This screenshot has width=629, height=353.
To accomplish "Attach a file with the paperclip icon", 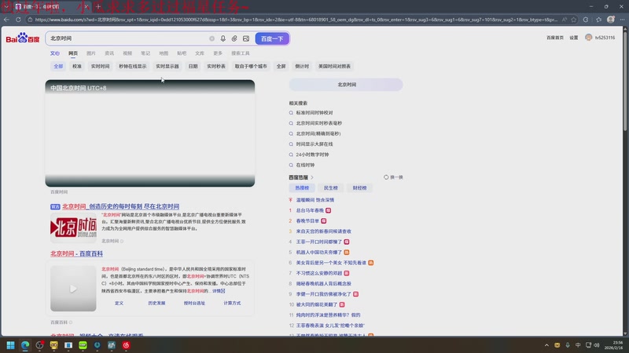I will tap(234, 38).
